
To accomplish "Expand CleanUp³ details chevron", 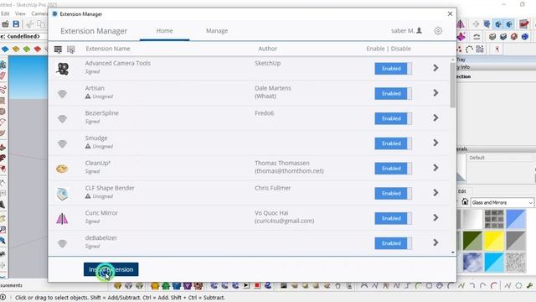I will pyautogui.click(x=435, y=168).
